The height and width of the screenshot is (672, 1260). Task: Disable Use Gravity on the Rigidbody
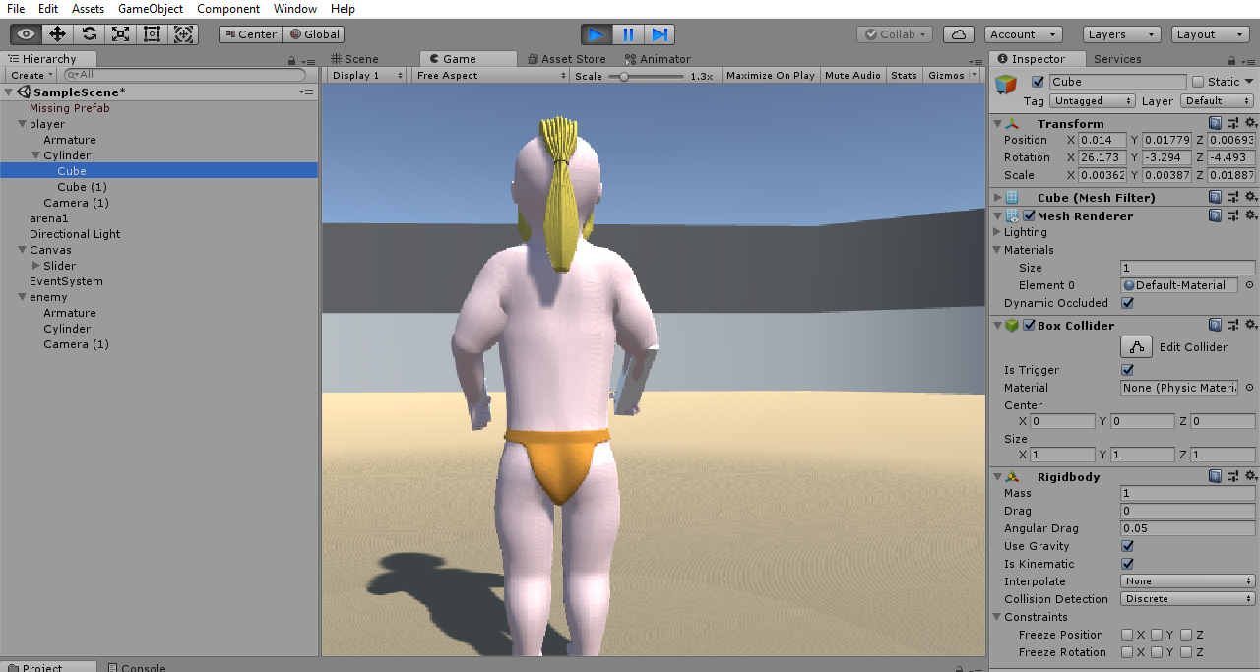[1126, 546]
